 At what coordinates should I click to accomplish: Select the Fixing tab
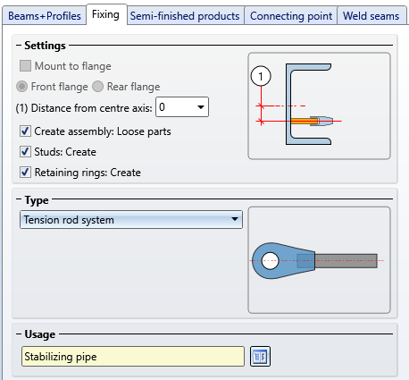105,14
